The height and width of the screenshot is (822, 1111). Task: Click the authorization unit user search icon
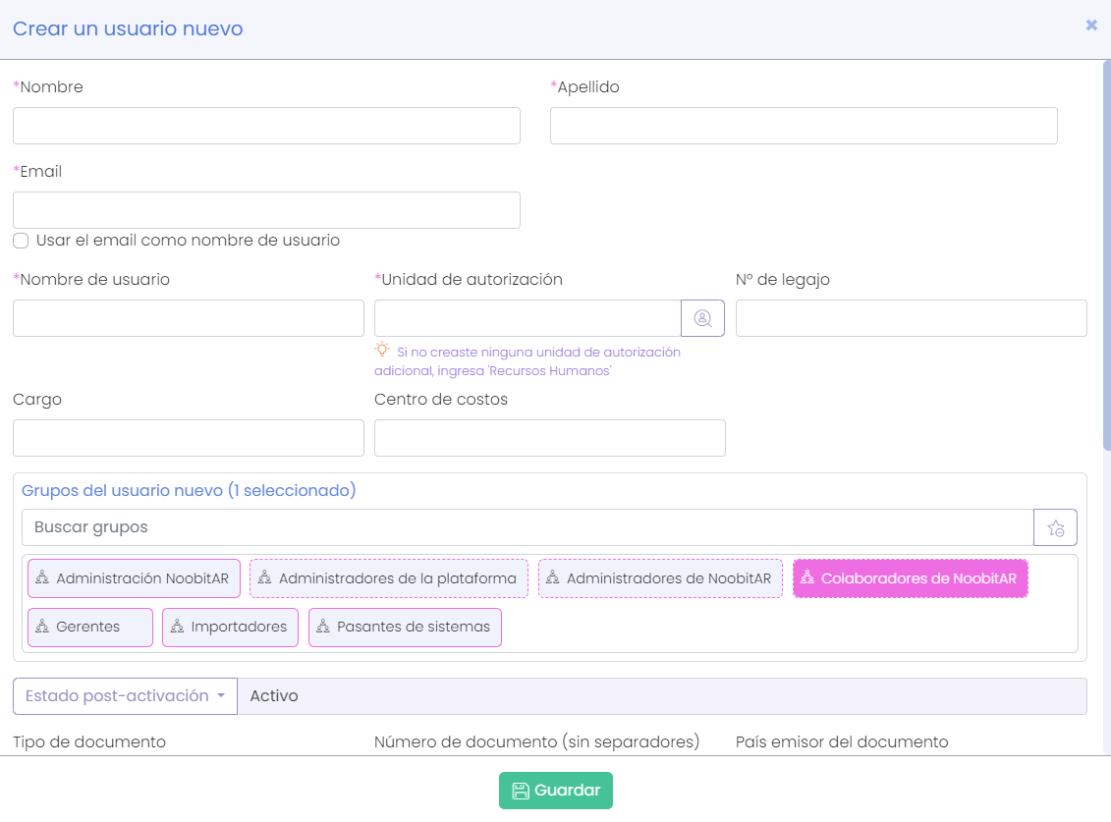pos(702,318)
